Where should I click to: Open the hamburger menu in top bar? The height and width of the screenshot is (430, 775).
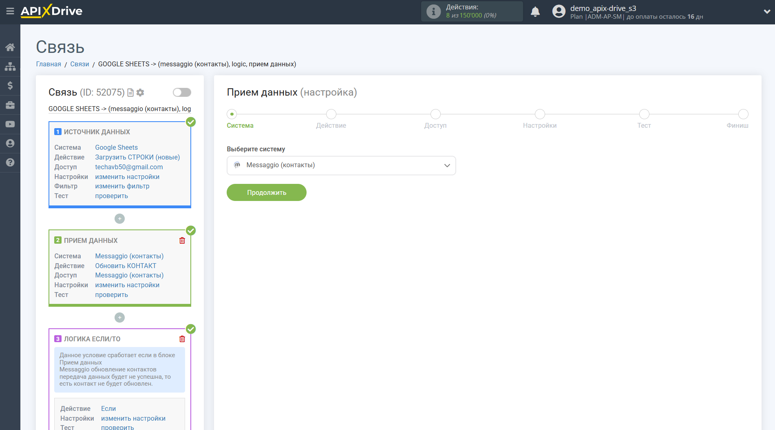coord(10,11)
